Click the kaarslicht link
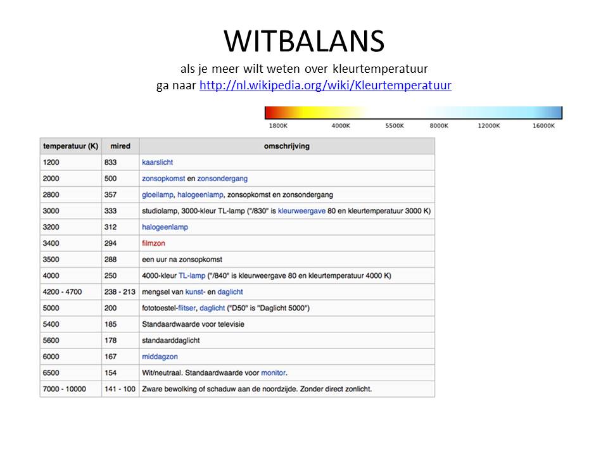The image size is (608, 456). click(157, 163)
